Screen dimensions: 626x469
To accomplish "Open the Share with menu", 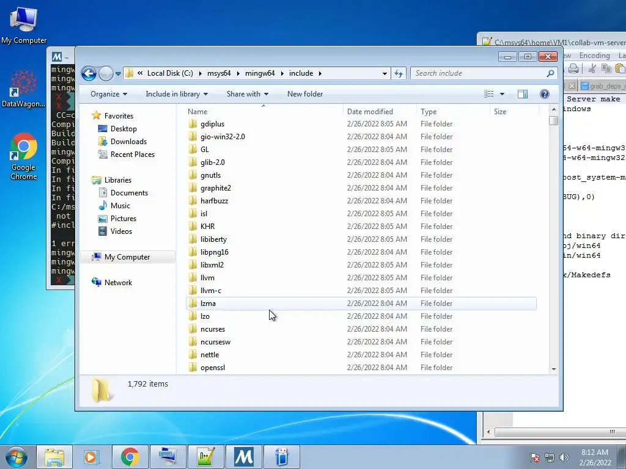I will tap(247, 94).
